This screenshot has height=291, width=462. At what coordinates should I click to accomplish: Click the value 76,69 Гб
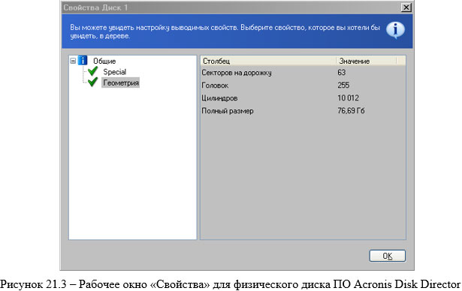click(351, 111)
